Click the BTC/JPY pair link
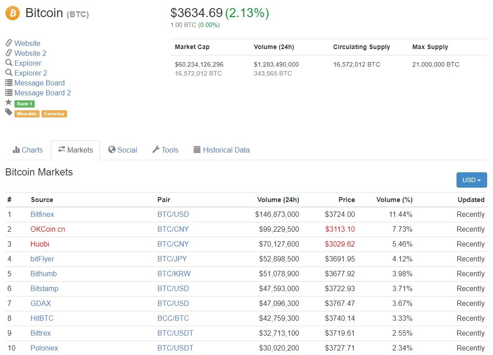 pos(172,259)
